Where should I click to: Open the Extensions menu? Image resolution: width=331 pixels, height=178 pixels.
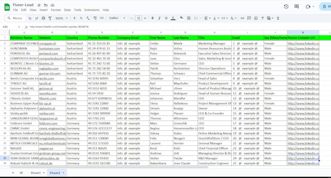click(92, 10)
